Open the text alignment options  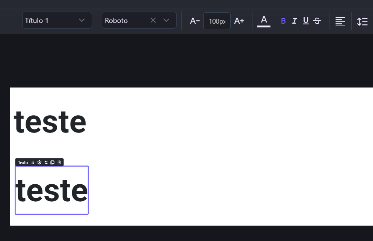pos(340,21)
